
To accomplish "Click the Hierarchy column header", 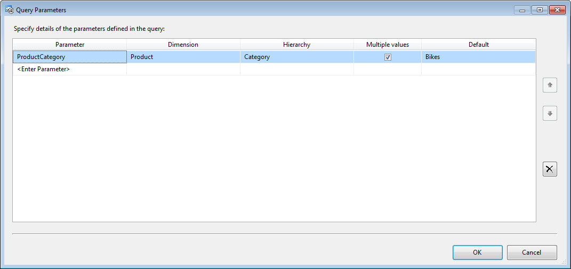I will pos(296,45).
